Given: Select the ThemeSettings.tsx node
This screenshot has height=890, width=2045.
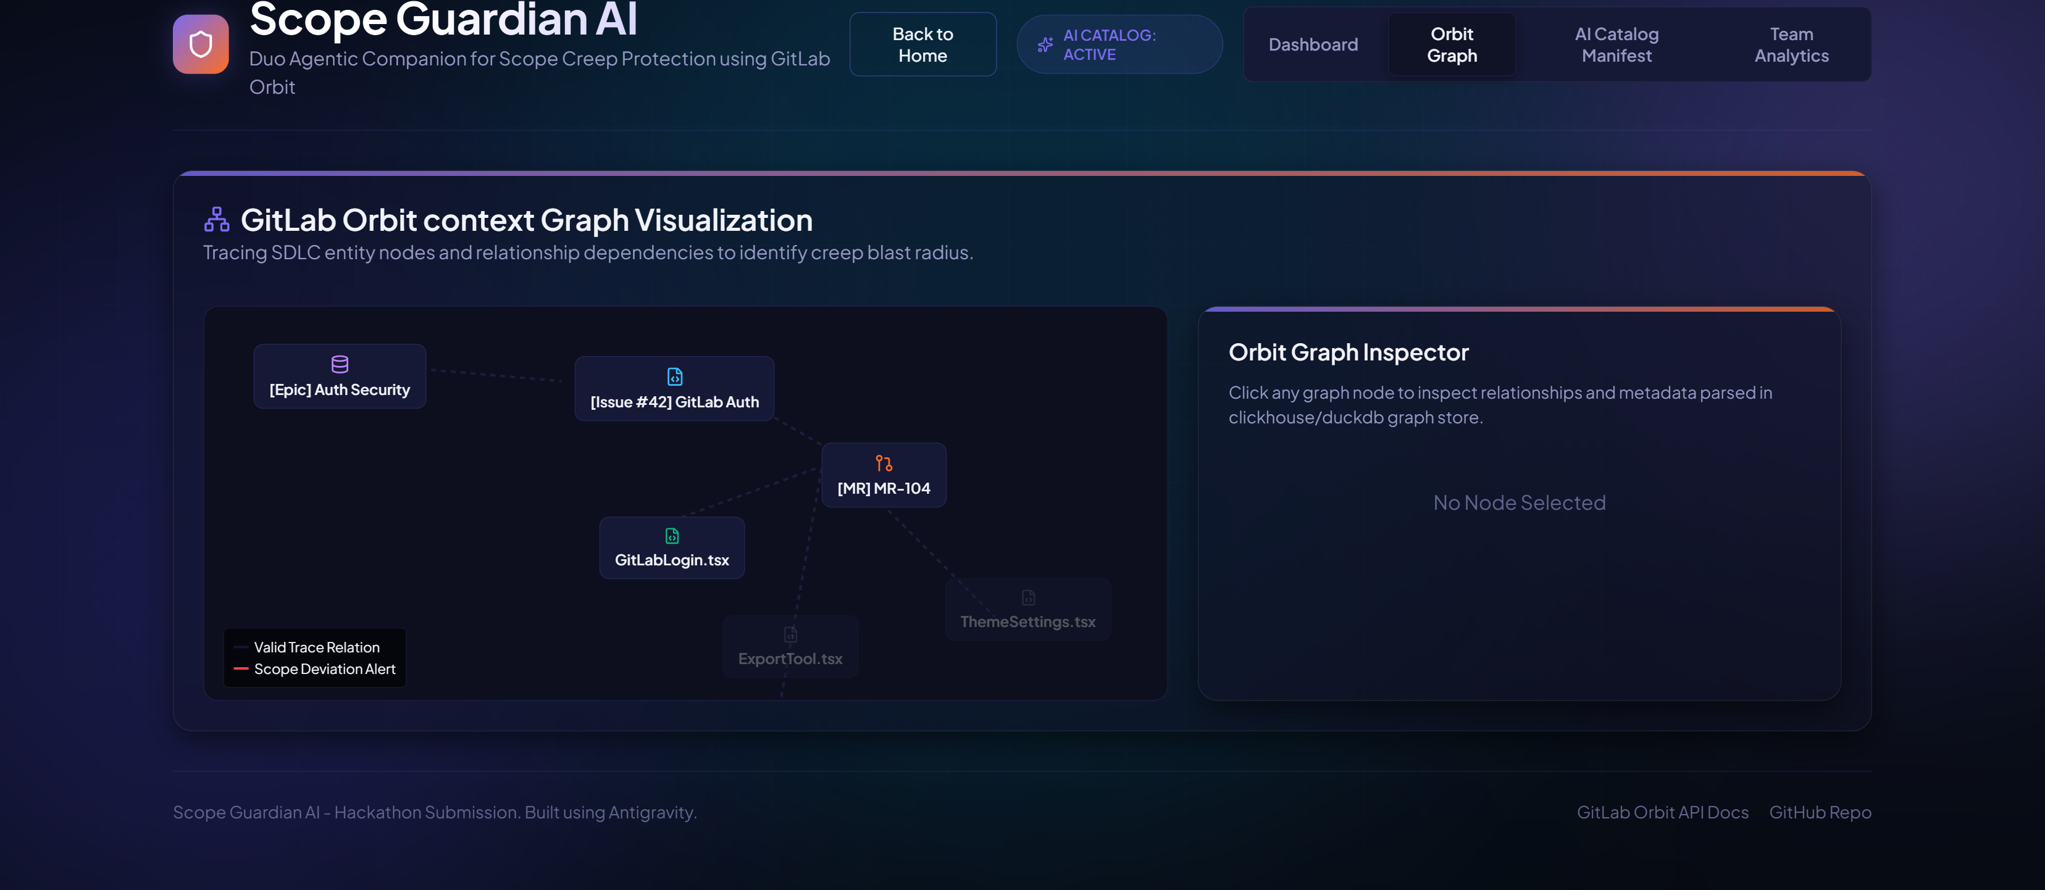Looking at the screenshot, I should tap(1028, 609).
